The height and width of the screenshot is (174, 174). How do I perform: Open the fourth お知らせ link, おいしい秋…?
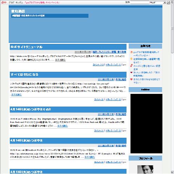pyautogui.click(x=146, y=74)
